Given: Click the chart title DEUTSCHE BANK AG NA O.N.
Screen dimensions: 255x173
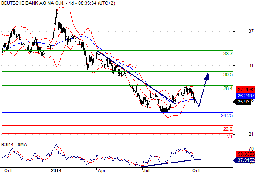Looking at the screenshot, I should [x=33, y=3].
